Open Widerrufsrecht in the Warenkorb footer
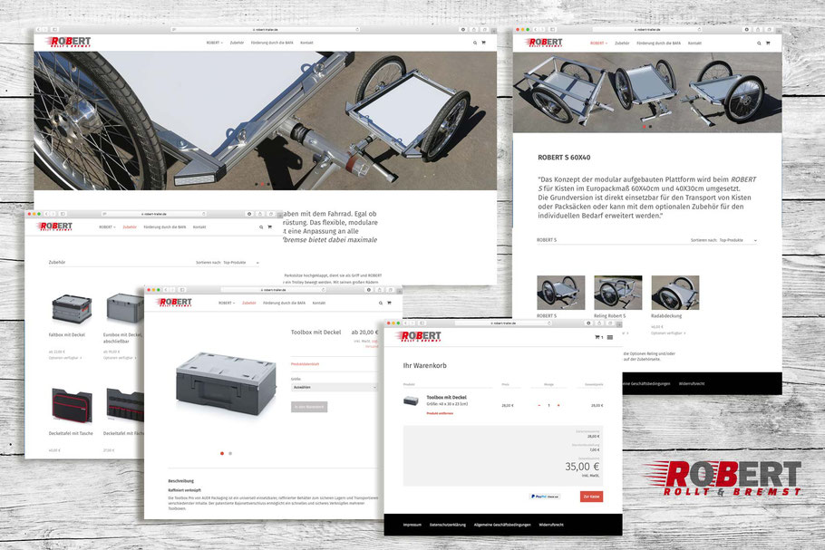 pyautogui.click(x=551, y=525)
